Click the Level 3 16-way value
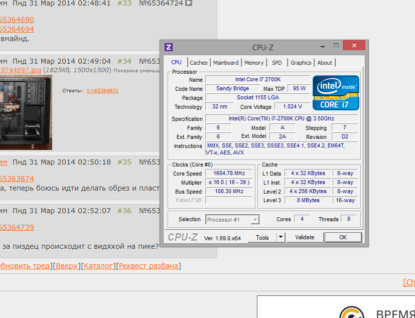Viewport: 415px width, 318px height. [345, 200]
